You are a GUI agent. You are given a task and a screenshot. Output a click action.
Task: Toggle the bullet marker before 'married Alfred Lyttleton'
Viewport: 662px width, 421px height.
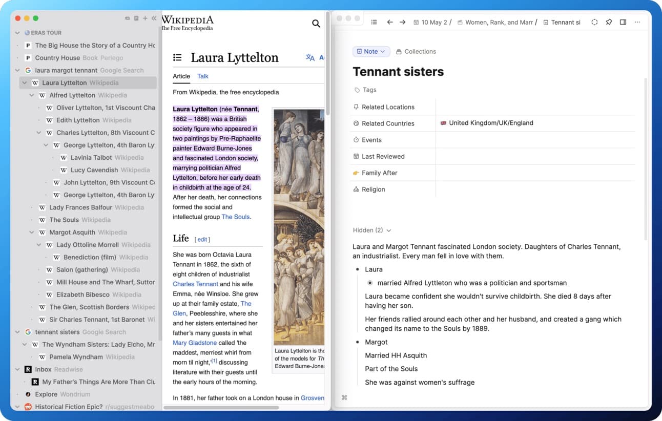click(370, 283)
